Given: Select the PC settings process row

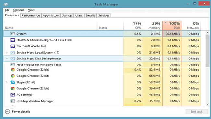Looking at the screenshot, I should 102,95.
